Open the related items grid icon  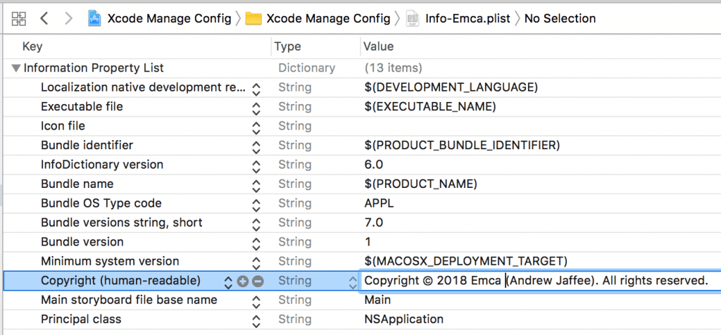coord(19,18)
